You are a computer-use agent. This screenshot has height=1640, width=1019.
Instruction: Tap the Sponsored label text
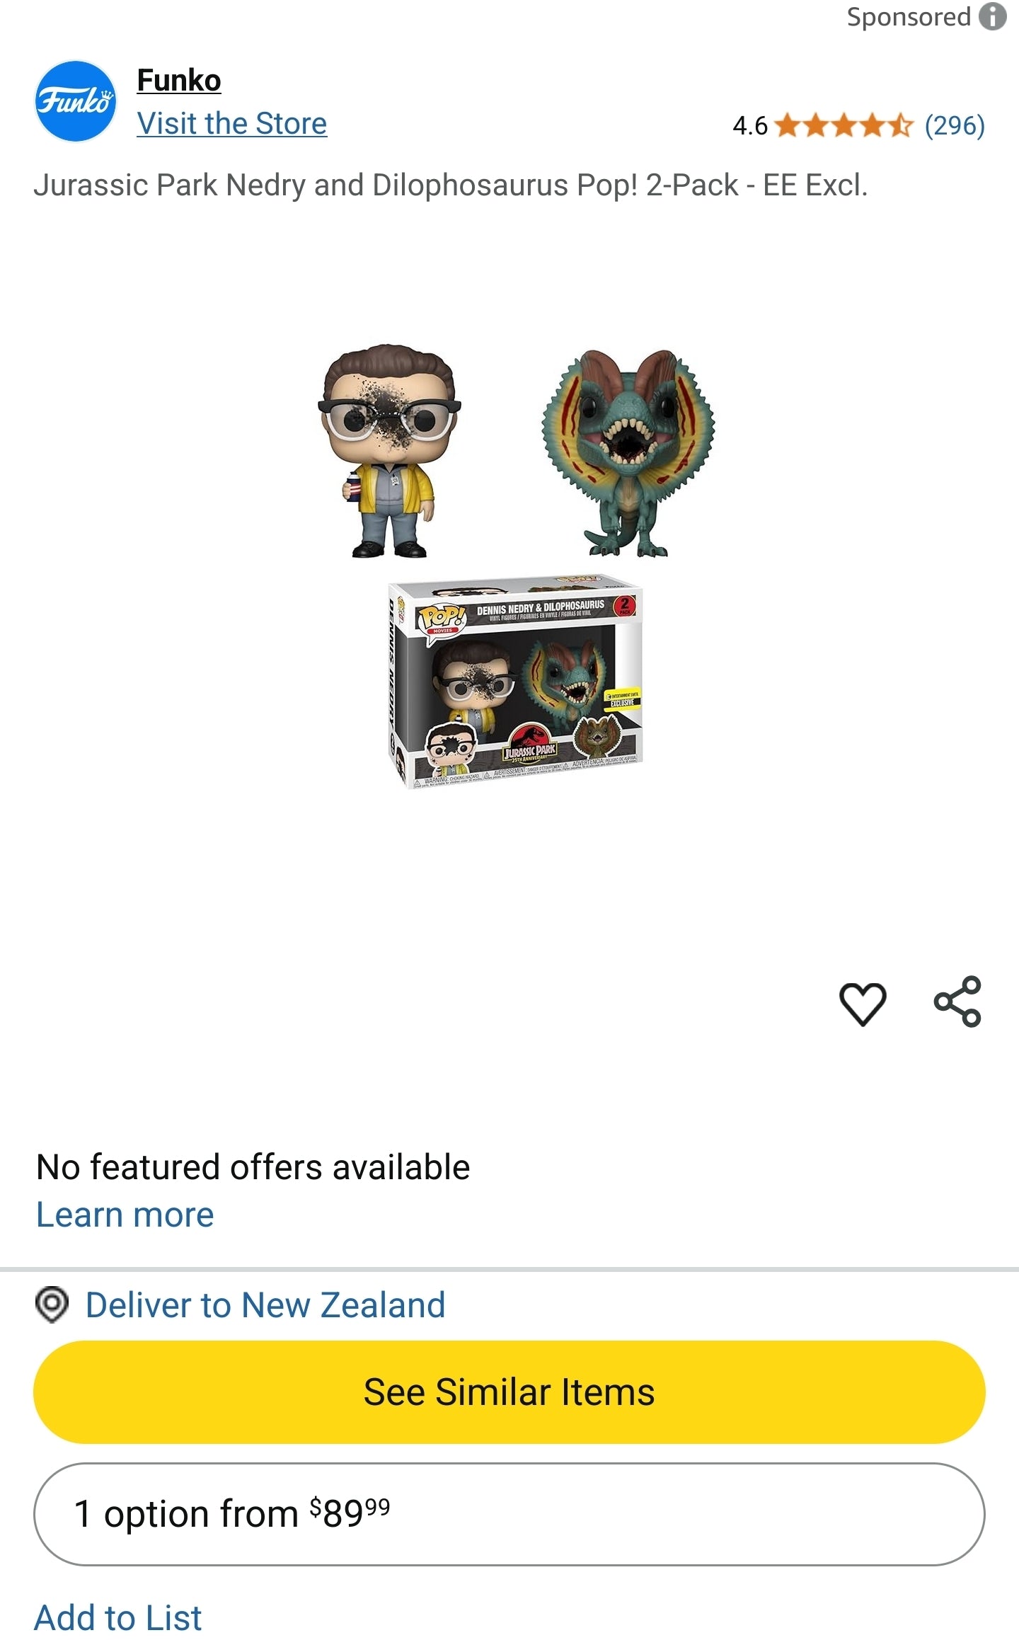click(x=909, y=16)
